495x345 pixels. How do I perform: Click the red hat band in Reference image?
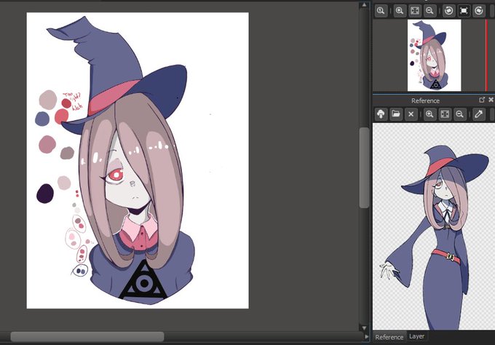442,167
